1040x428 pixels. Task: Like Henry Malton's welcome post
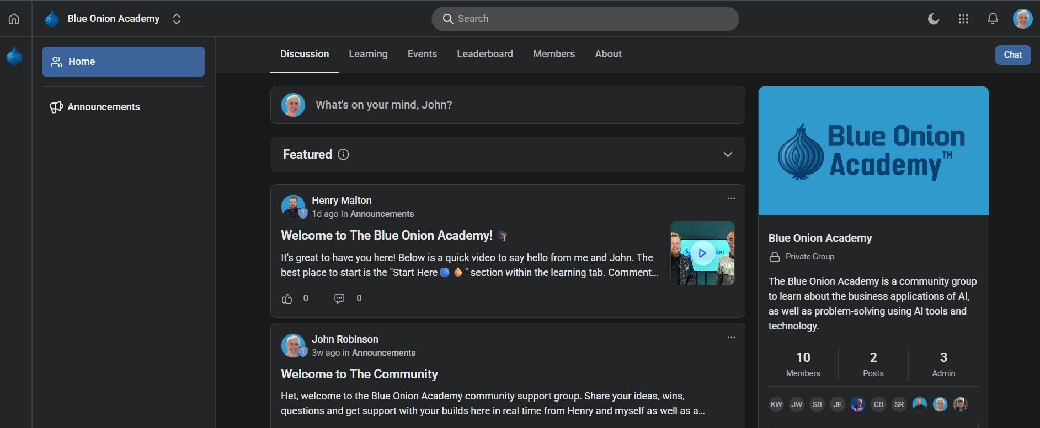[287, 299]
